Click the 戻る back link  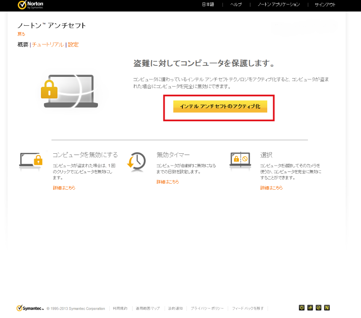point(21,34)
